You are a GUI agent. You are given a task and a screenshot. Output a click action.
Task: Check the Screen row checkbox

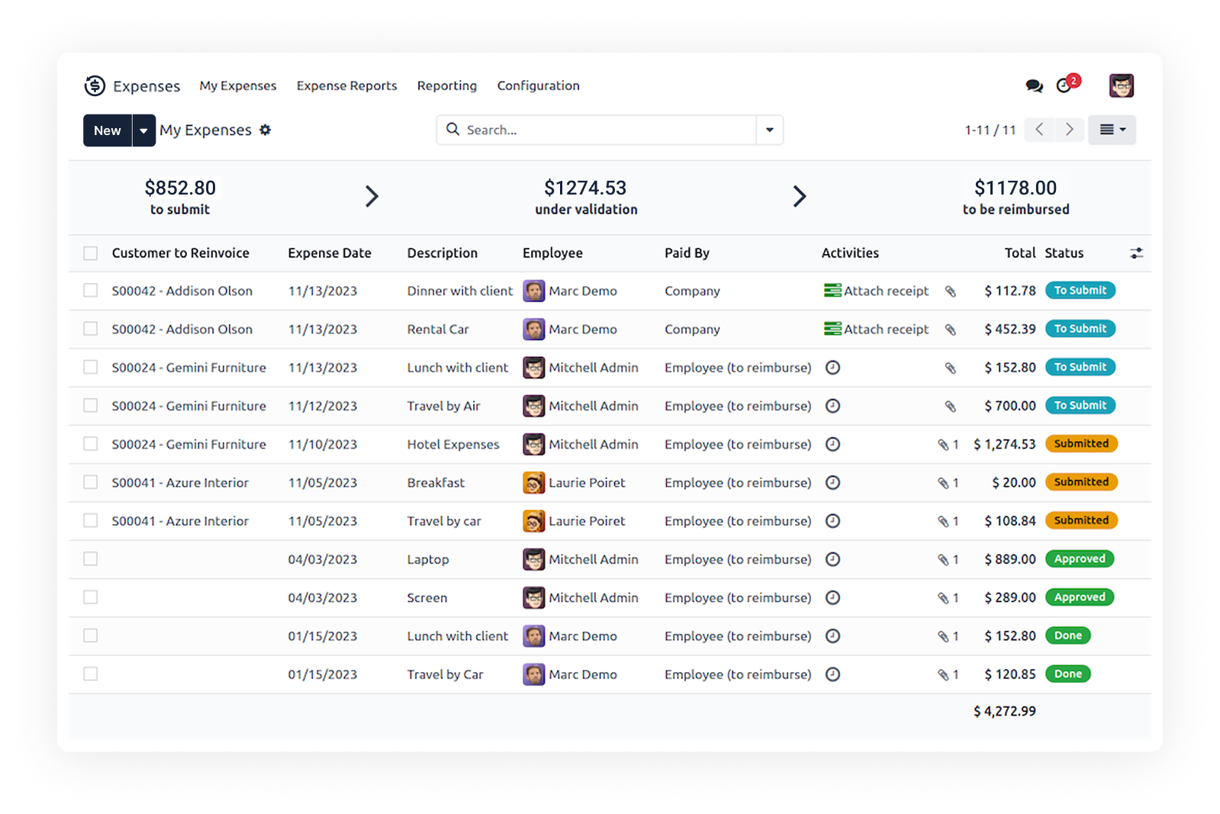91,597
